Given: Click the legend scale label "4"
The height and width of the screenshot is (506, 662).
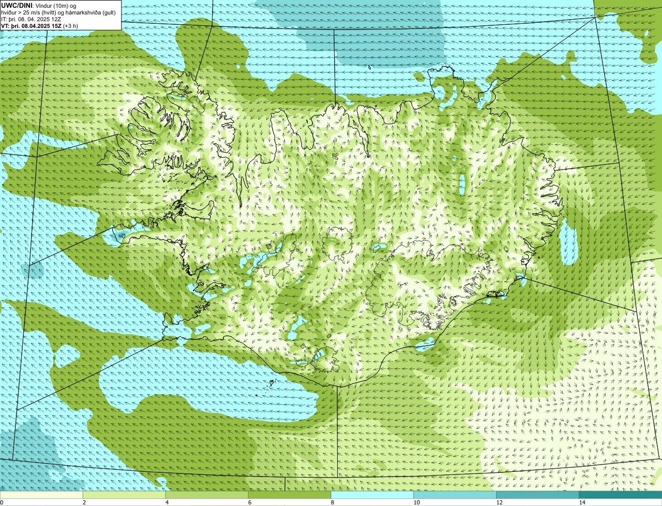Looking at the screenshot, I should pyautogui.click(x=167, y=502).
